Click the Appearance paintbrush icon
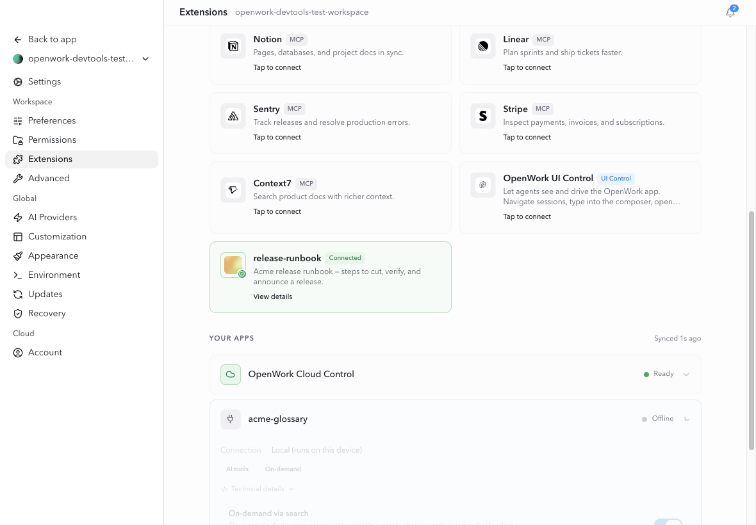756x525 pixels. click(18, 256)
